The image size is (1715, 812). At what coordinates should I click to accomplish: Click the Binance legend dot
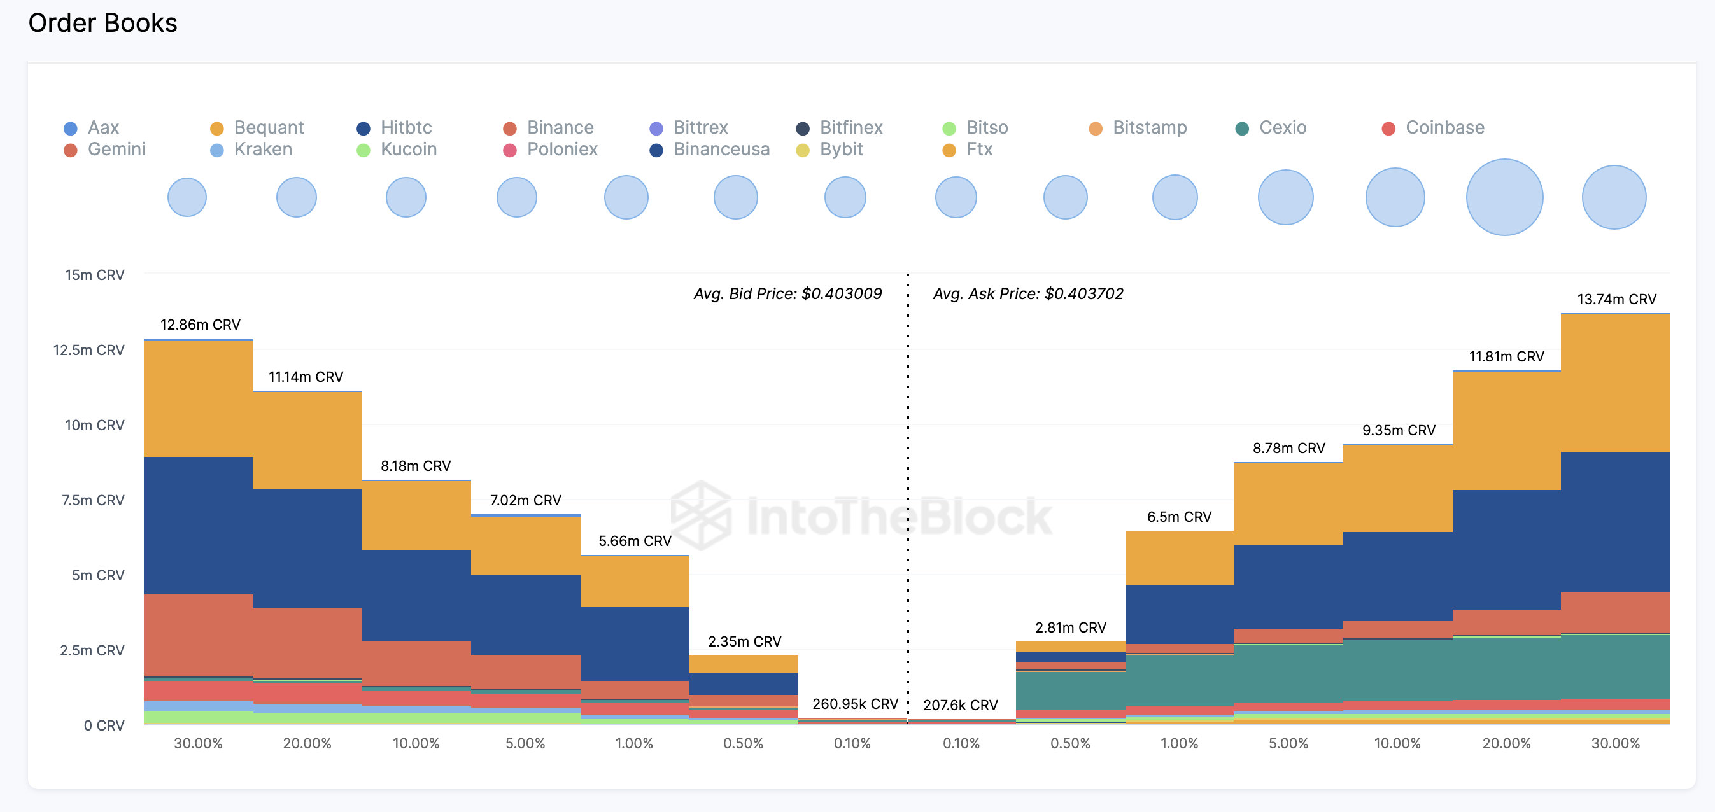[x=510, y=129]
